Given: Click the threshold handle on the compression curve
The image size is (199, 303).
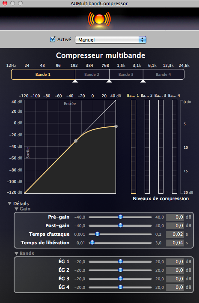Looking at the screenshot, I should point(76,141).
